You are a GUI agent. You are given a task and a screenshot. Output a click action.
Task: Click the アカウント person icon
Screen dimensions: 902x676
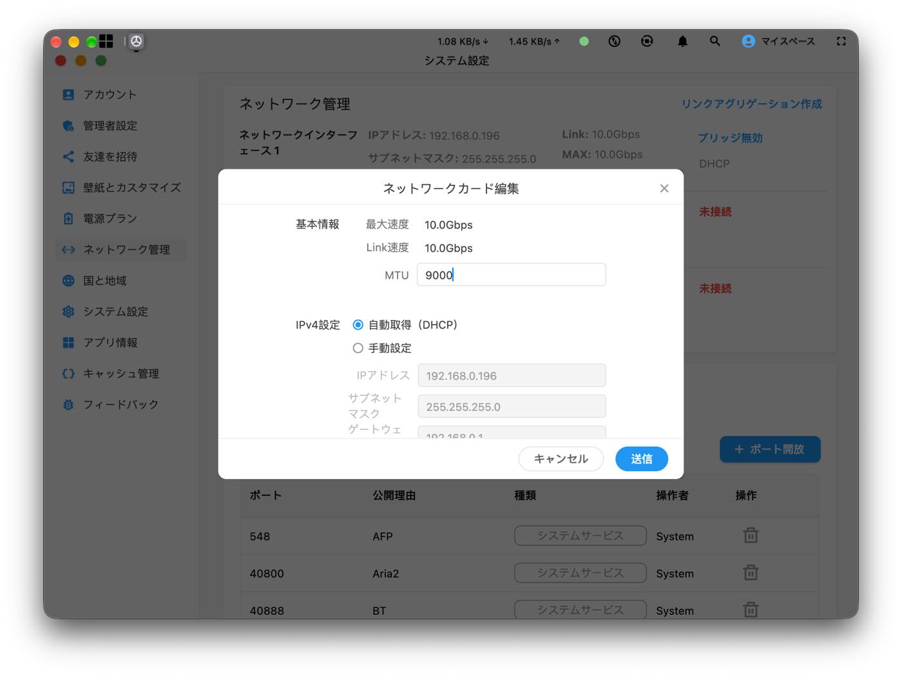click(68, 95)
